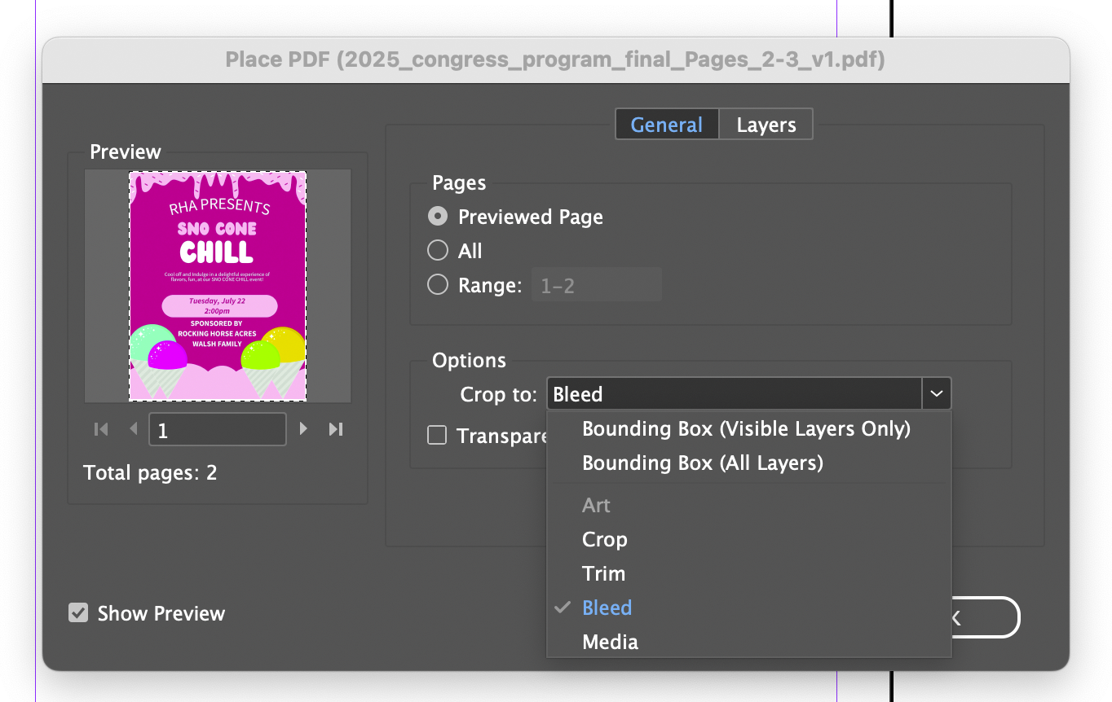The image size is (1112, 702).
Task: Keep 'Bleed' selected in crop list
Action: (x=607, y=608)
